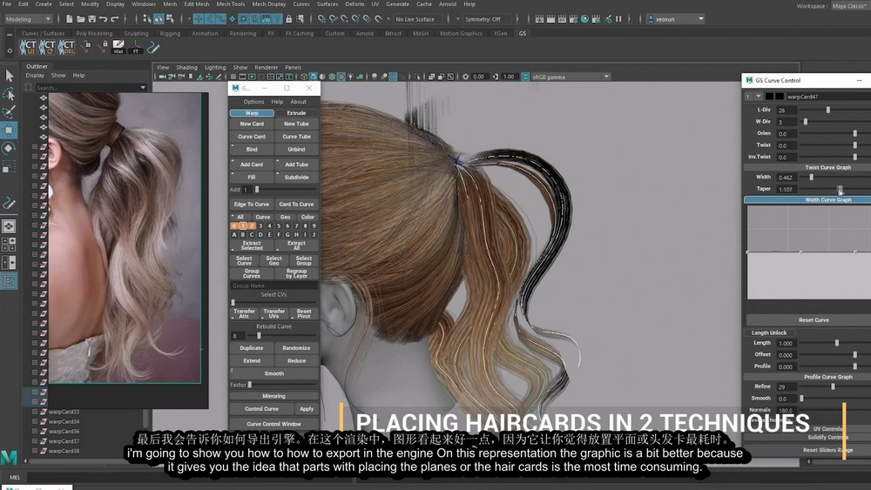This screenshot has width=871, height=490.
Task: Toggle layer 0 in GS panel
Action: coord(233,226)
